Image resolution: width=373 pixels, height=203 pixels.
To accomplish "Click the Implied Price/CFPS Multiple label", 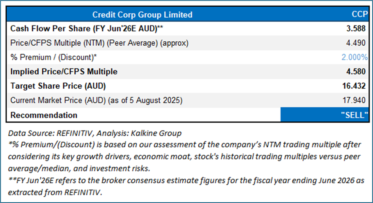I will click(x=64, y=72).
